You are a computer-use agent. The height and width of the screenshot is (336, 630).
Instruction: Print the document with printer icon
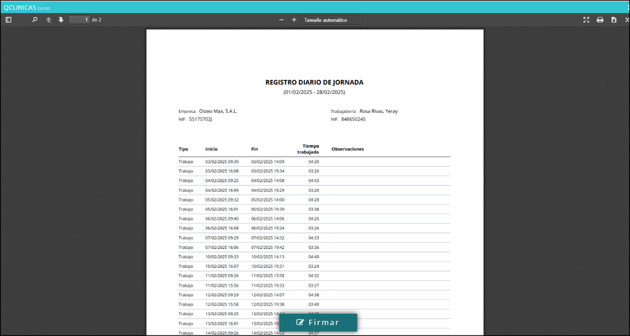[600, 20]
